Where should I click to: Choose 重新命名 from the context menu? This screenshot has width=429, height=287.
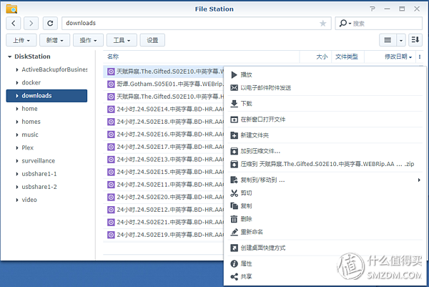(324, 232)
